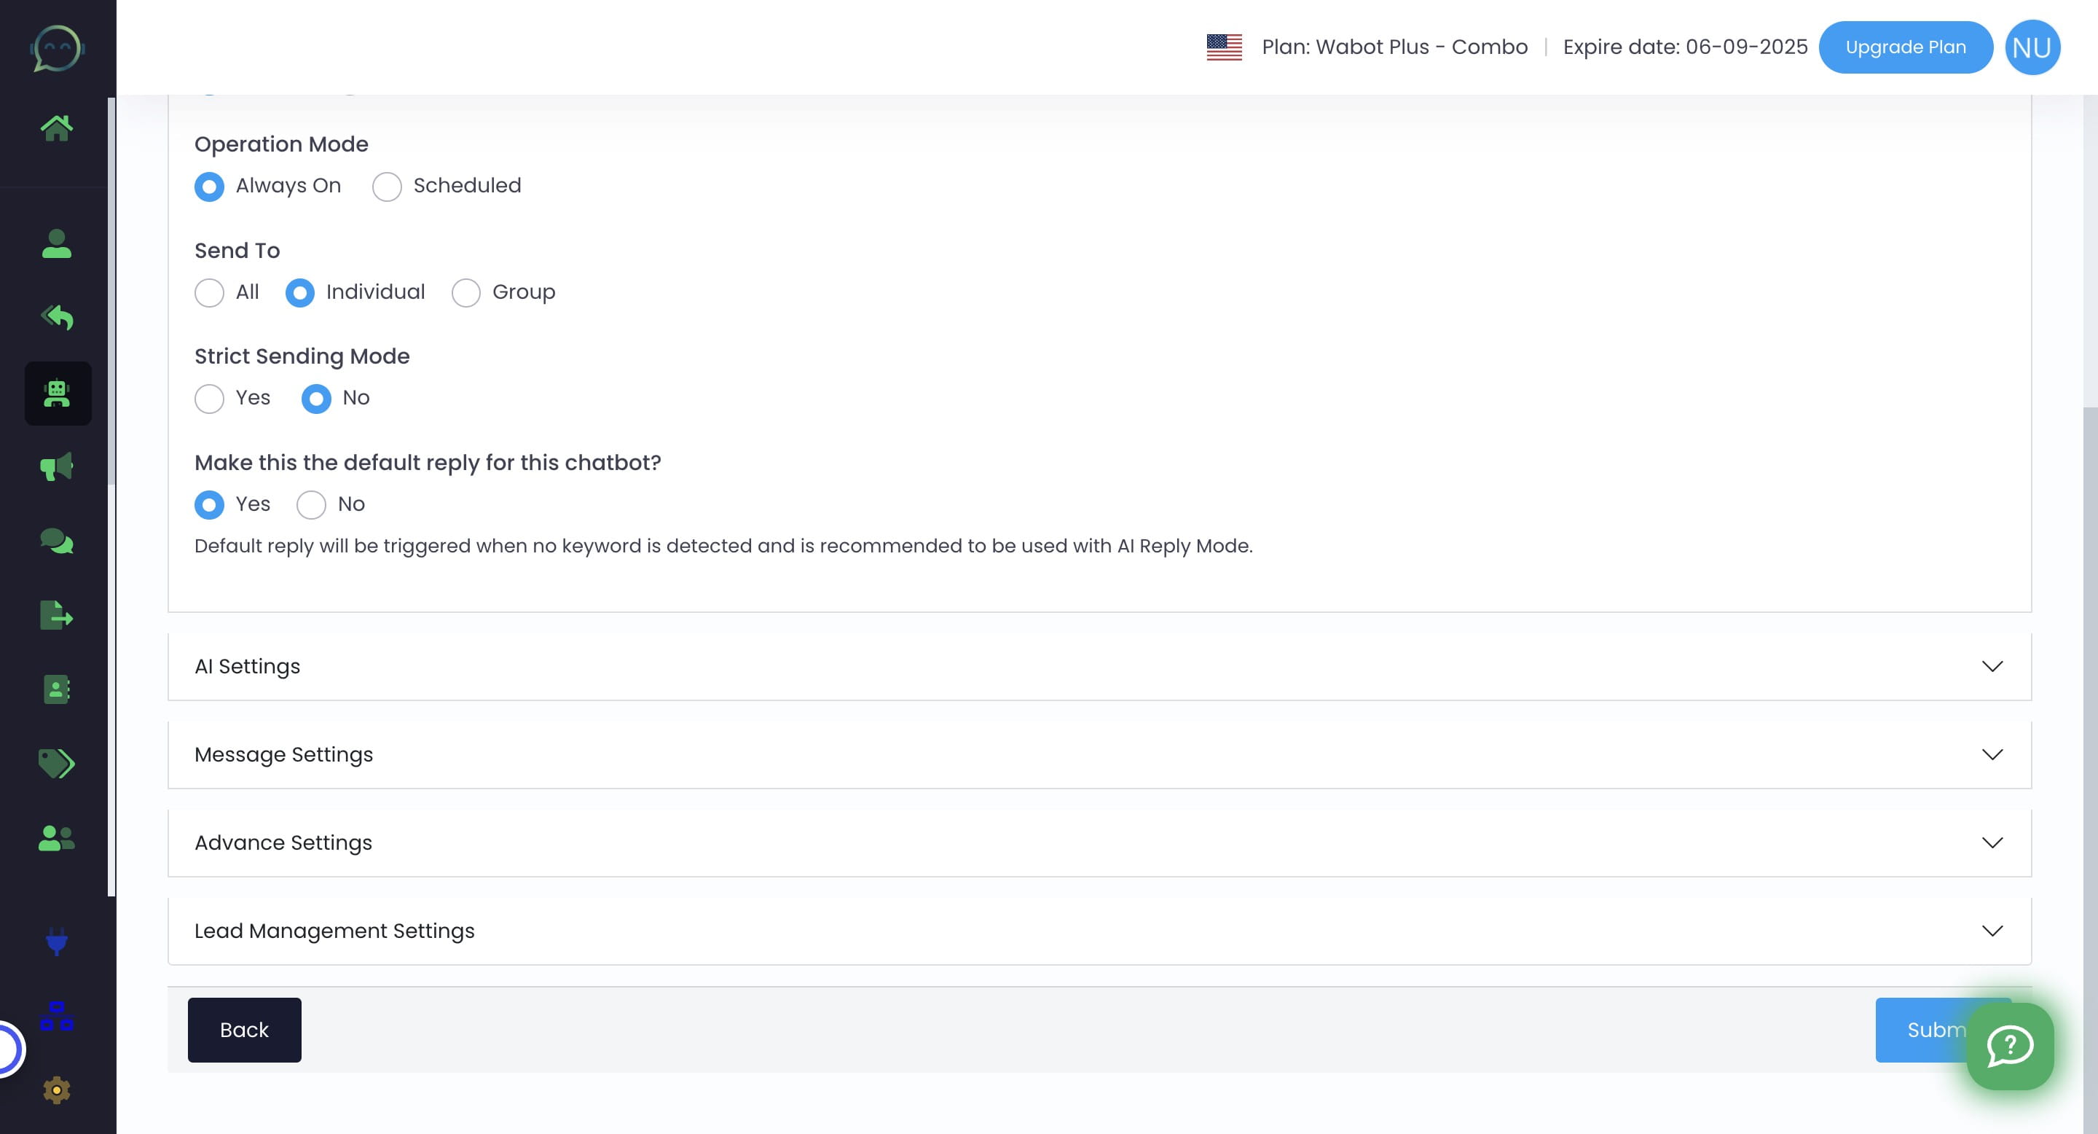Open the tags icon in sidebar
This screenshot has height=1134, width=2098.
[57, 763]
